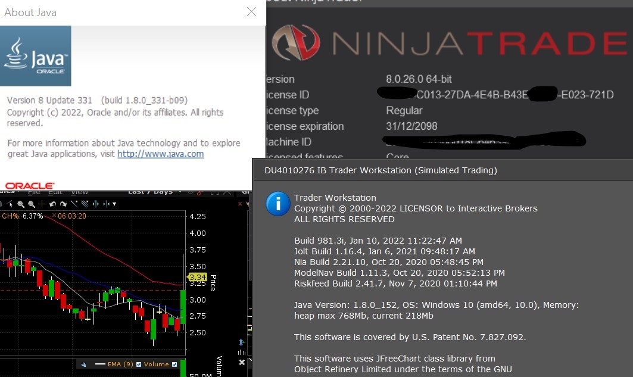Select the parallel lines drawing tool

pyautogui.click(x=85, y=204)
